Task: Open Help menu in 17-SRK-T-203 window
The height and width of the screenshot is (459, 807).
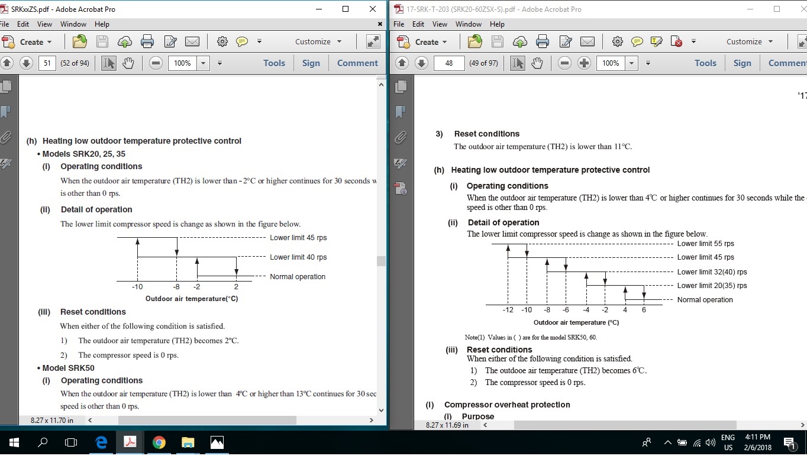Action: coord(497,24)
